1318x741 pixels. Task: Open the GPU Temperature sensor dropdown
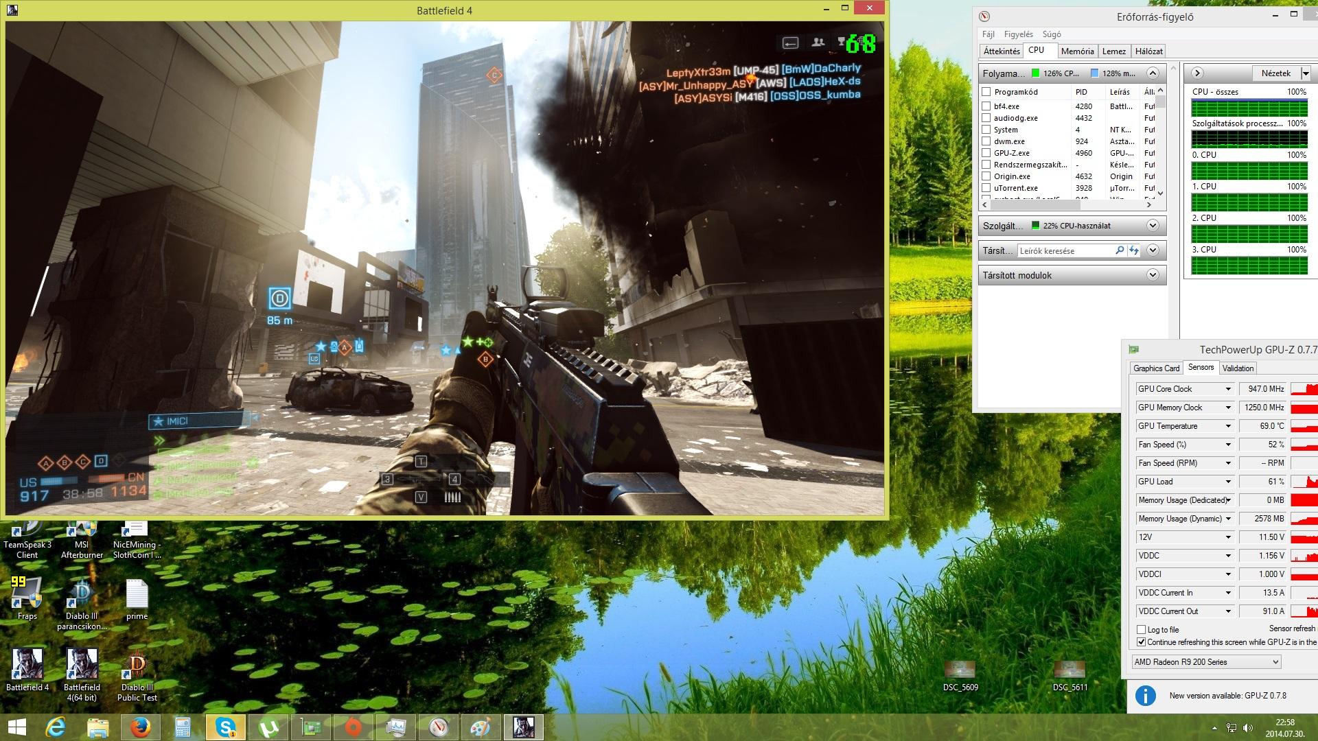(1228, 426)
